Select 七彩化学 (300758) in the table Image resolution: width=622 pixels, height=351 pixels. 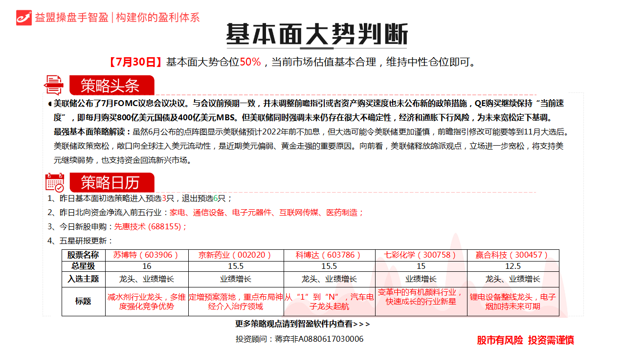click(x=421, y=255)
